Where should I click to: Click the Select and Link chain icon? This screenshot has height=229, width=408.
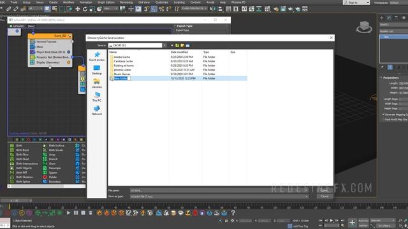[x=8, y=9]
